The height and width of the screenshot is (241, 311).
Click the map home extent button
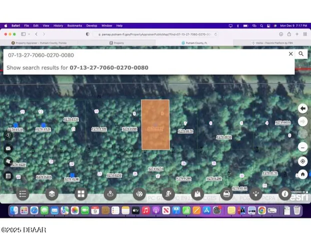pyautogui.click(x=302, y=174)
